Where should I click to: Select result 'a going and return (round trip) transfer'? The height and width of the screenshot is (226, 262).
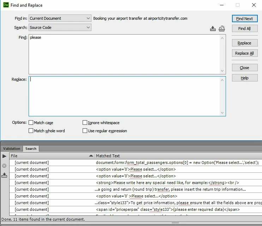[x=136, y=189]
